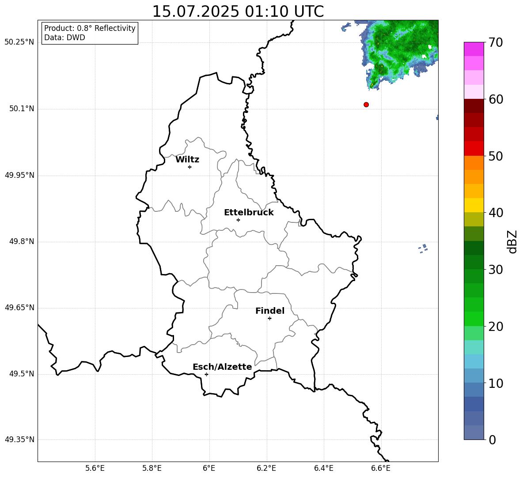Click the 10 tick on the colorbar

tap(496, 383)
